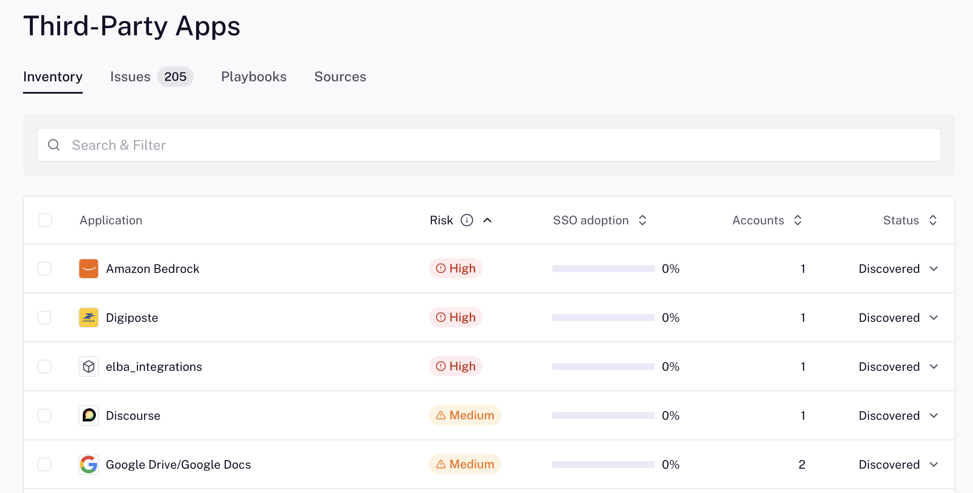Open the Playbooks tab
This screenshot has height=493, width=973.
(x=254, y=77)
